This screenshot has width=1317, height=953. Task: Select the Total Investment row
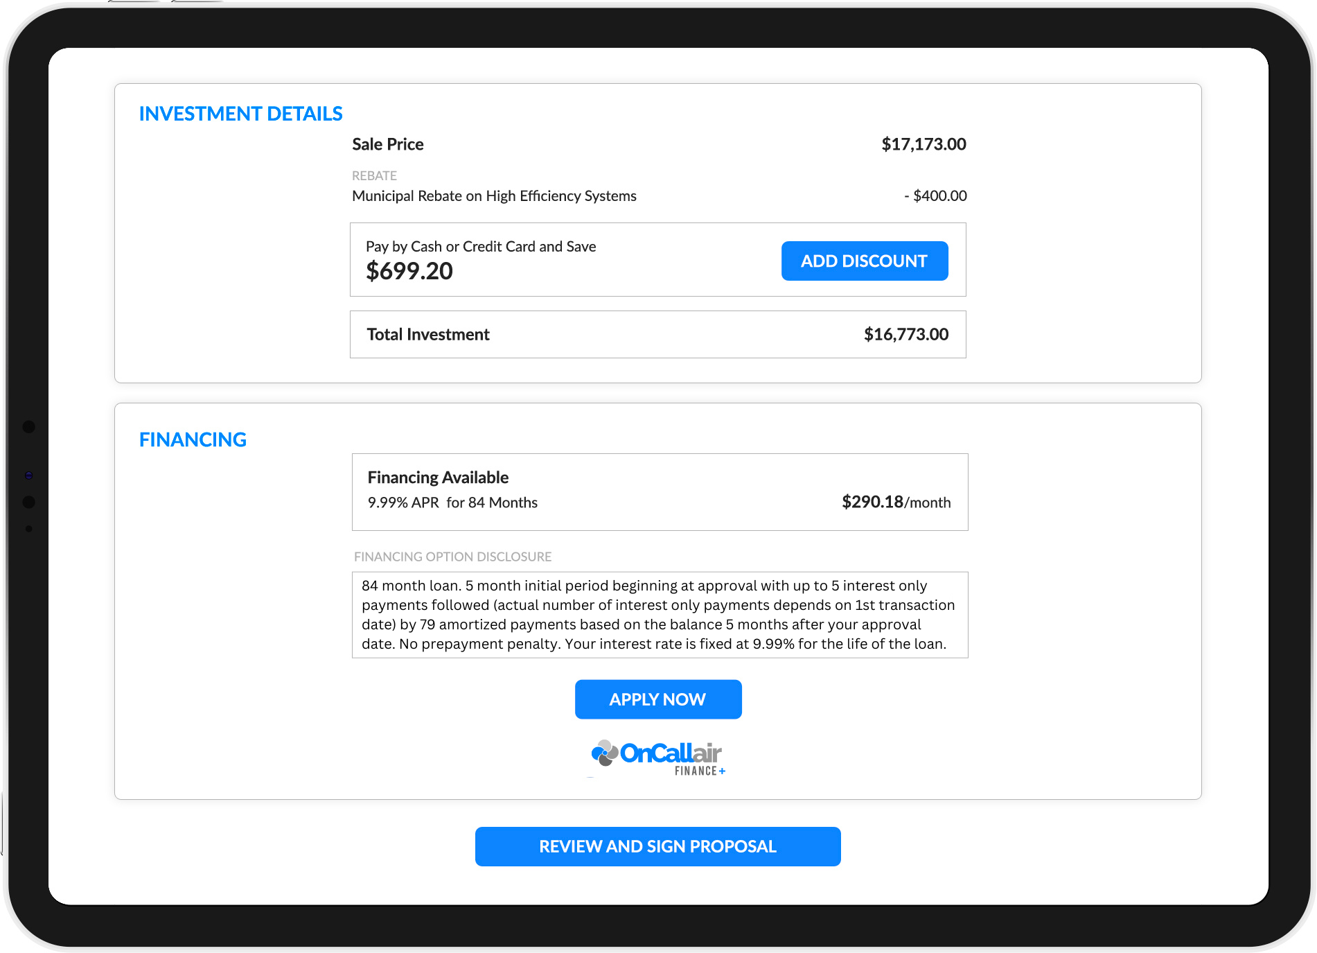(x=658, y=335)
